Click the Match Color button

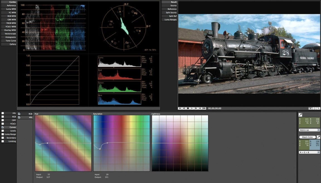(x=308, y=137)
